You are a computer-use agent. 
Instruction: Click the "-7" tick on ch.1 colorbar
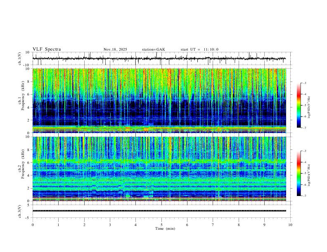pos(305,128)
